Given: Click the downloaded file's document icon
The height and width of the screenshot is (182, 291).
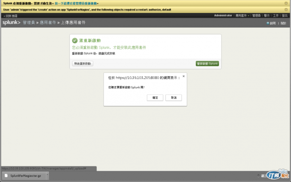Looking at the screenshot, I should pyautogui.click(x=6, y=176).
